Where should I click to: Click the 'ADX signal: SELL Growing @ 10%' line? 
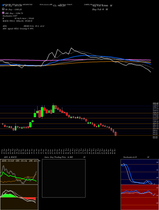pos(18,29)
